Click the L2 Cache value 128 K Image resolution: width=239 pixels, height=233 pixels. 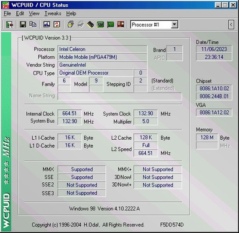146,137
